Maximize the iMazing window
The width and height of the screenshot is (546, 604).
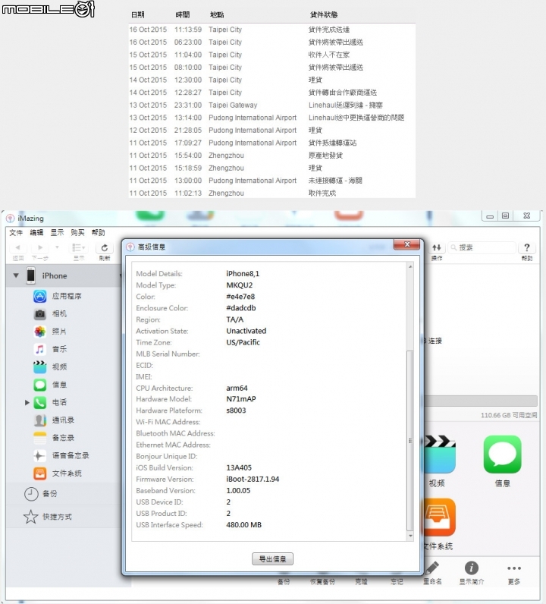[x=506, y=216]
